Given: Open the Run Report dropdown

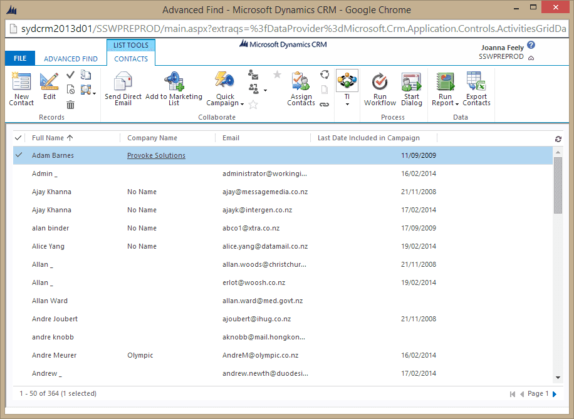Looking at the screenshot, I should [457, 104].
